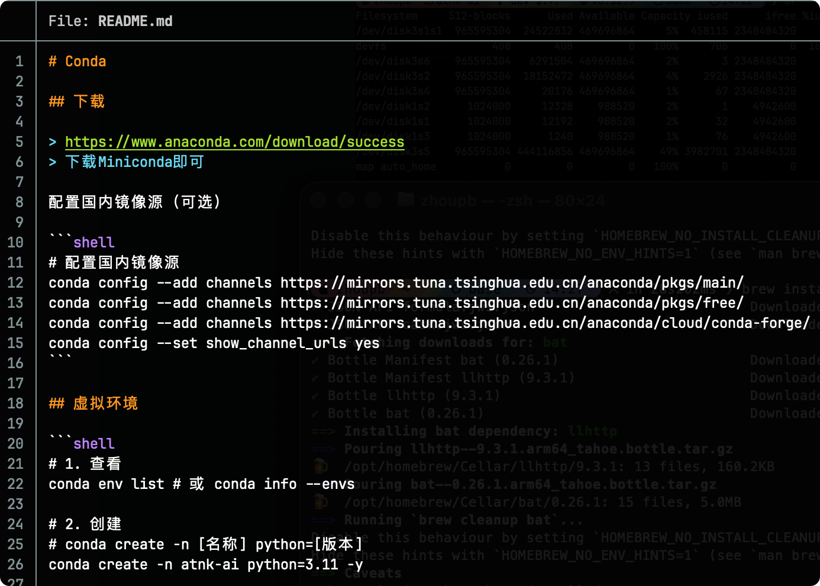
Task: Click the 'conda config --set show_channel_urls yes' line
Action: click(214, 343)
